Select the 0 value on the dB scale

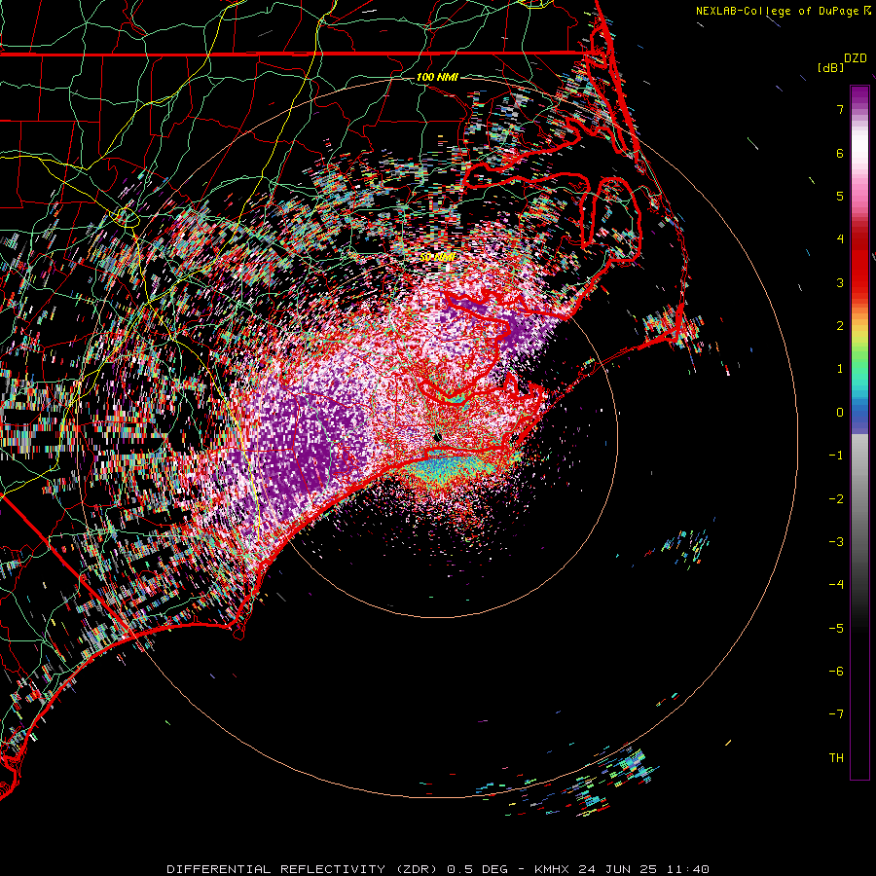[840, 413]
